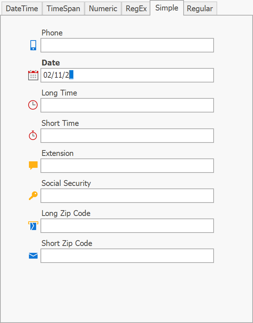Click the red clock Long Time icon
The height and width of the screenshot is (323, 253).
pos(33,105)
